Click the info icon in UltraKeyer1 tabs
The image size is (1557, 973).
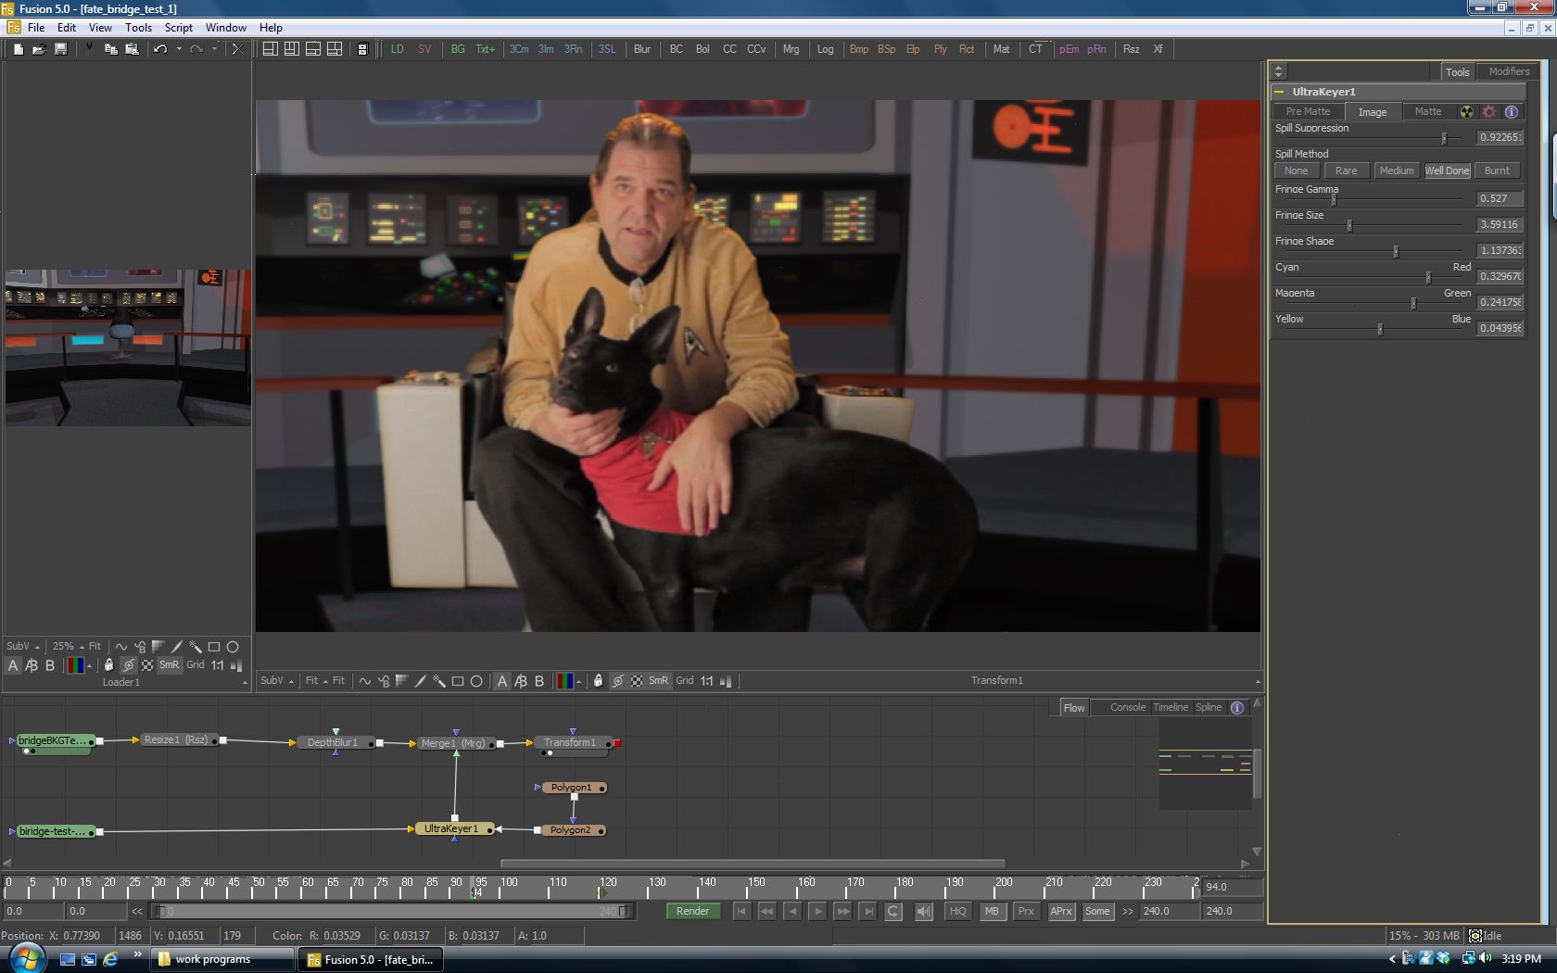(x=1512, y=112)
